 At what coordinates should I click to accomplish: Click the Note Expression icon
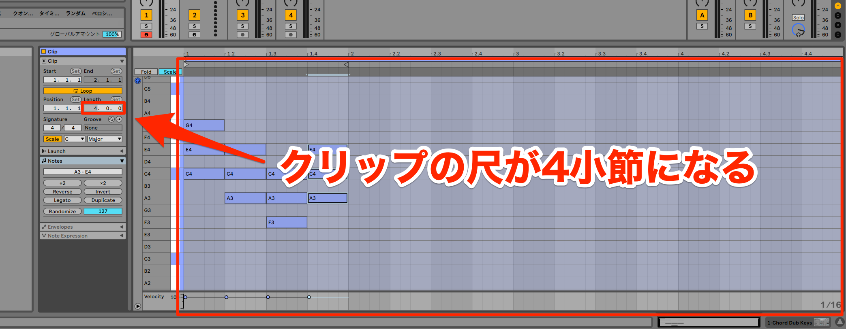point(44,236)
